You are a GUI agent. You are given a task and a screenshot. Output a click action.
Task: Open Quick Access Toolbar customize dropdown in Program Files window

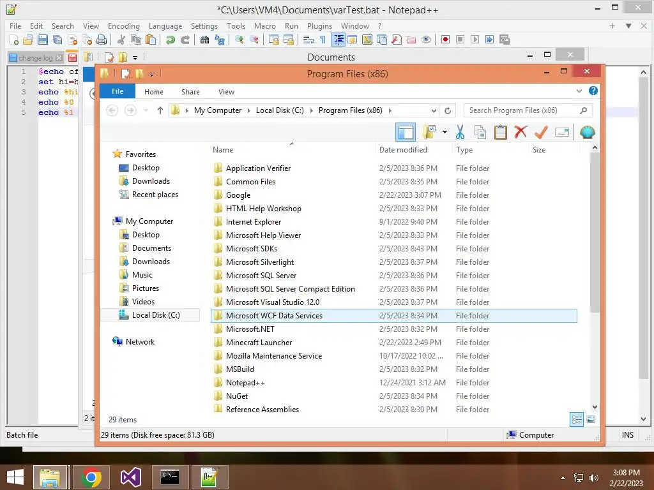pos(151,74)
